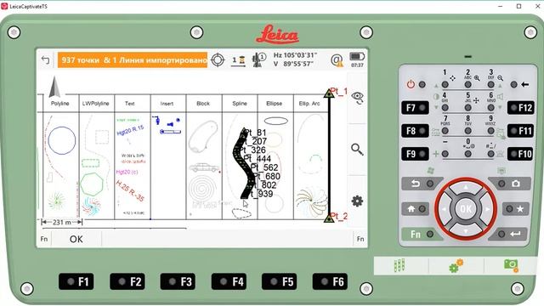Click numeric key 3 DEF

pos(490,85)
